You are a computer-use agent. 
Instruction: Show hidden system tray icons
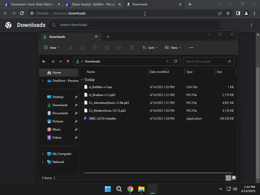pyautogui.click(x=221, y=189)
